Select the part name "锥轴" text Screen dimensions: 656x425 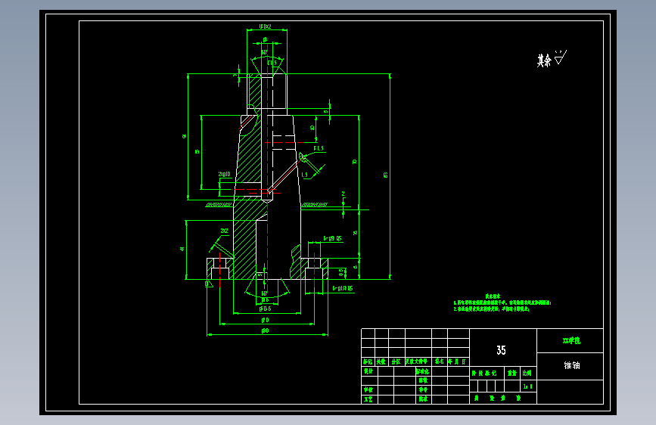tap(571, 365)
